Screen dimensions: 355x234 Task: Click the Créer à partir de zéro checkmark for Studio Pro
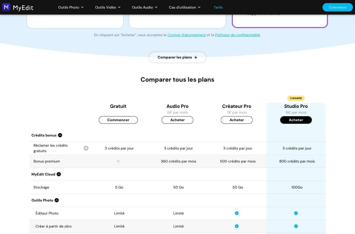[x=296, y=226]
